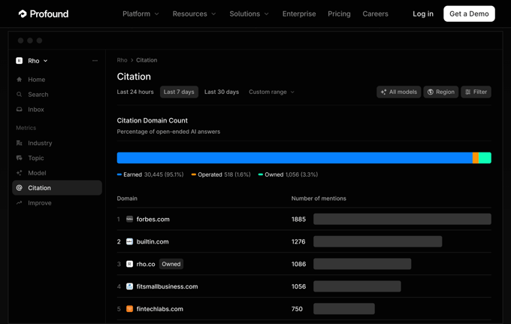
Task: Click the sliders icon on Filter button
Action: point(467,92)
